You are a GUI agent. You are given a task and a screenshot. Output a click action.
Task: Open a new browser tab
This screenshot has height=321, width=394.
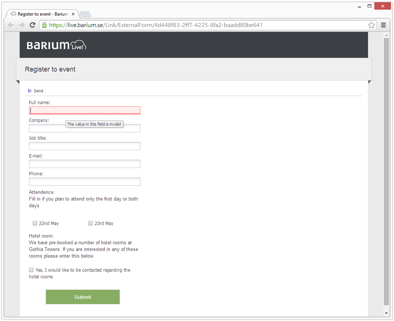(85, 14)
